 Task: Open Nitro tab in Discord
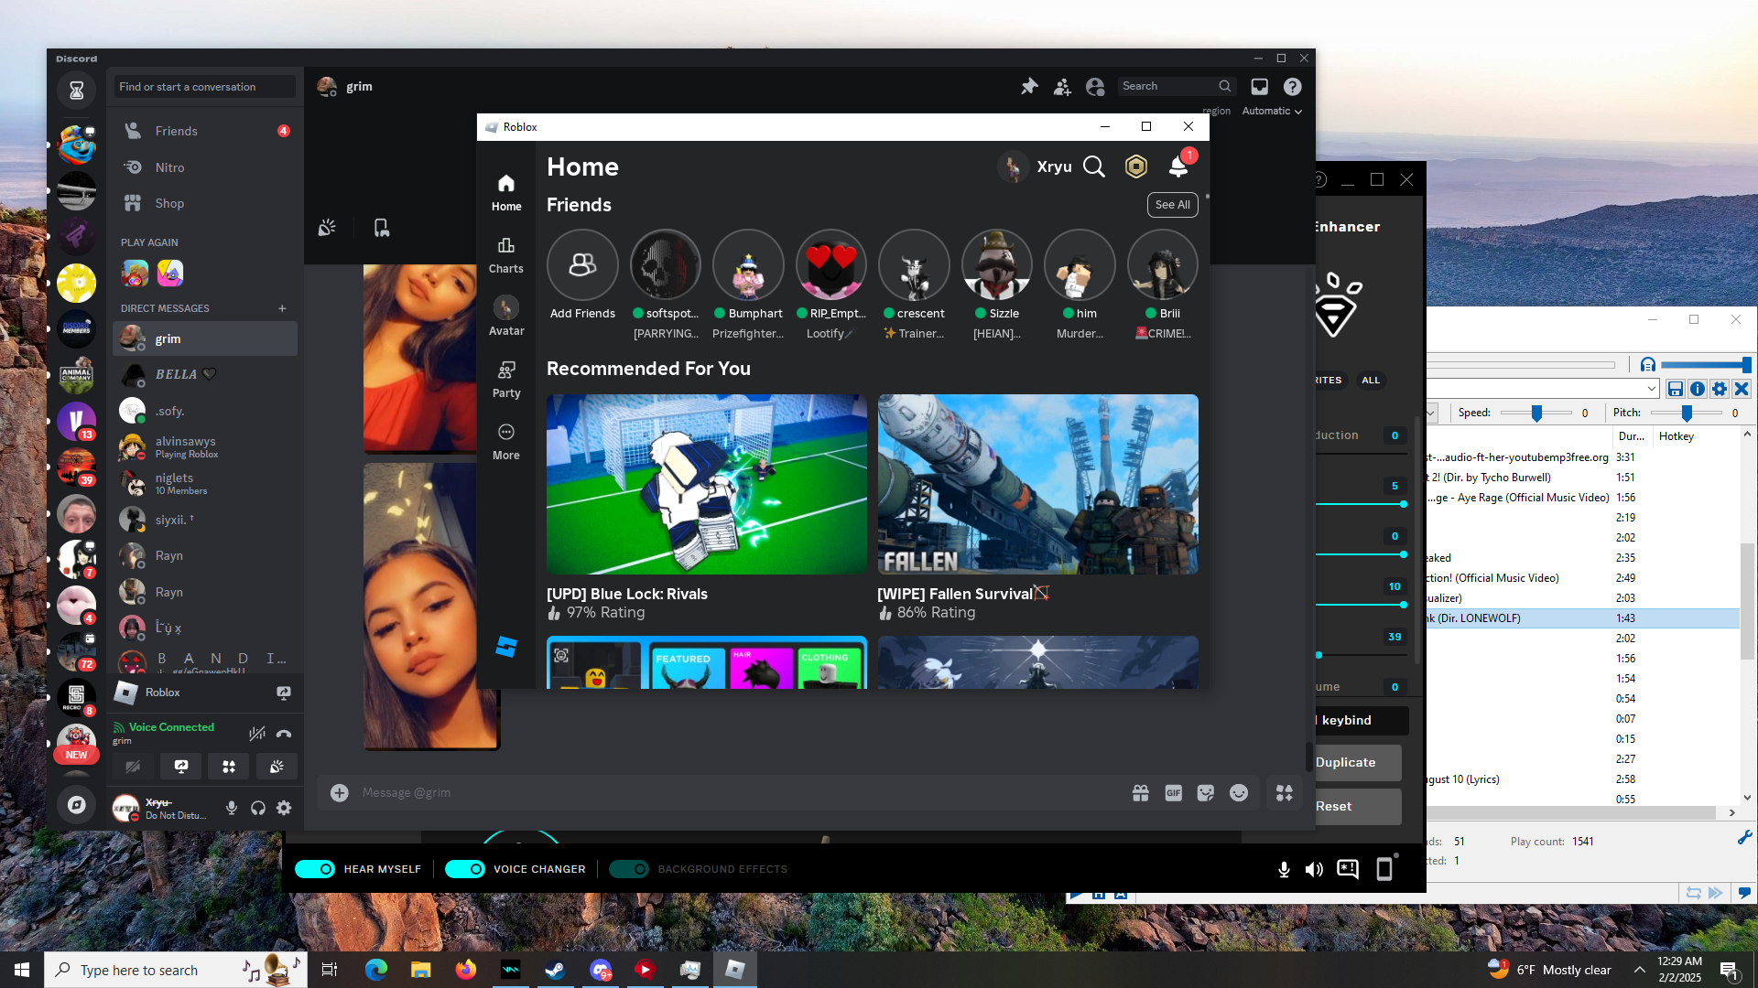pyautogui.click(x=169, y=167)
